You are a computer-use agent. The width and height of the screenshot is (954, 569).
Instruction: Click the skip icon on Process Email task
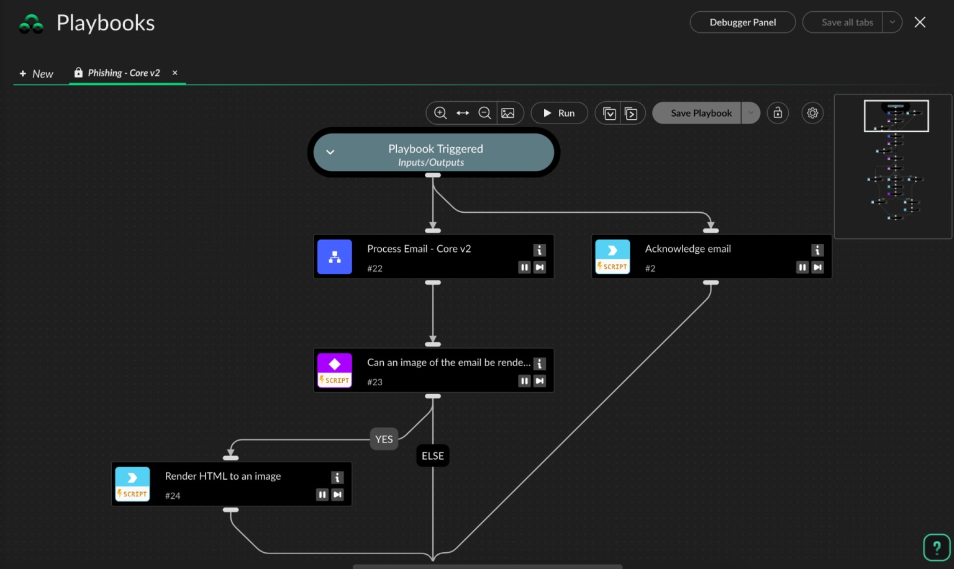(x=540, y=267)
